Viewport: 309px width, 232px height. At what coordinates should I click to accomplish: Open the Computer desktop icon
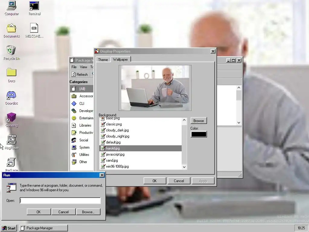click(11, 8)
